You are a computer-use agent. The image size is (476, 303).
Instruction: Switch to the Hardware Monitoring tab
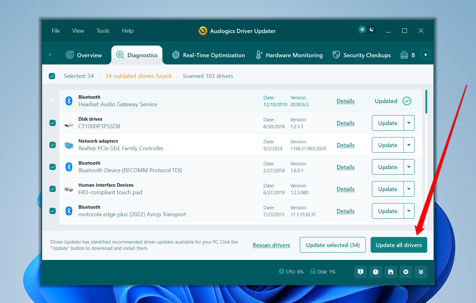tap(289, 55)
